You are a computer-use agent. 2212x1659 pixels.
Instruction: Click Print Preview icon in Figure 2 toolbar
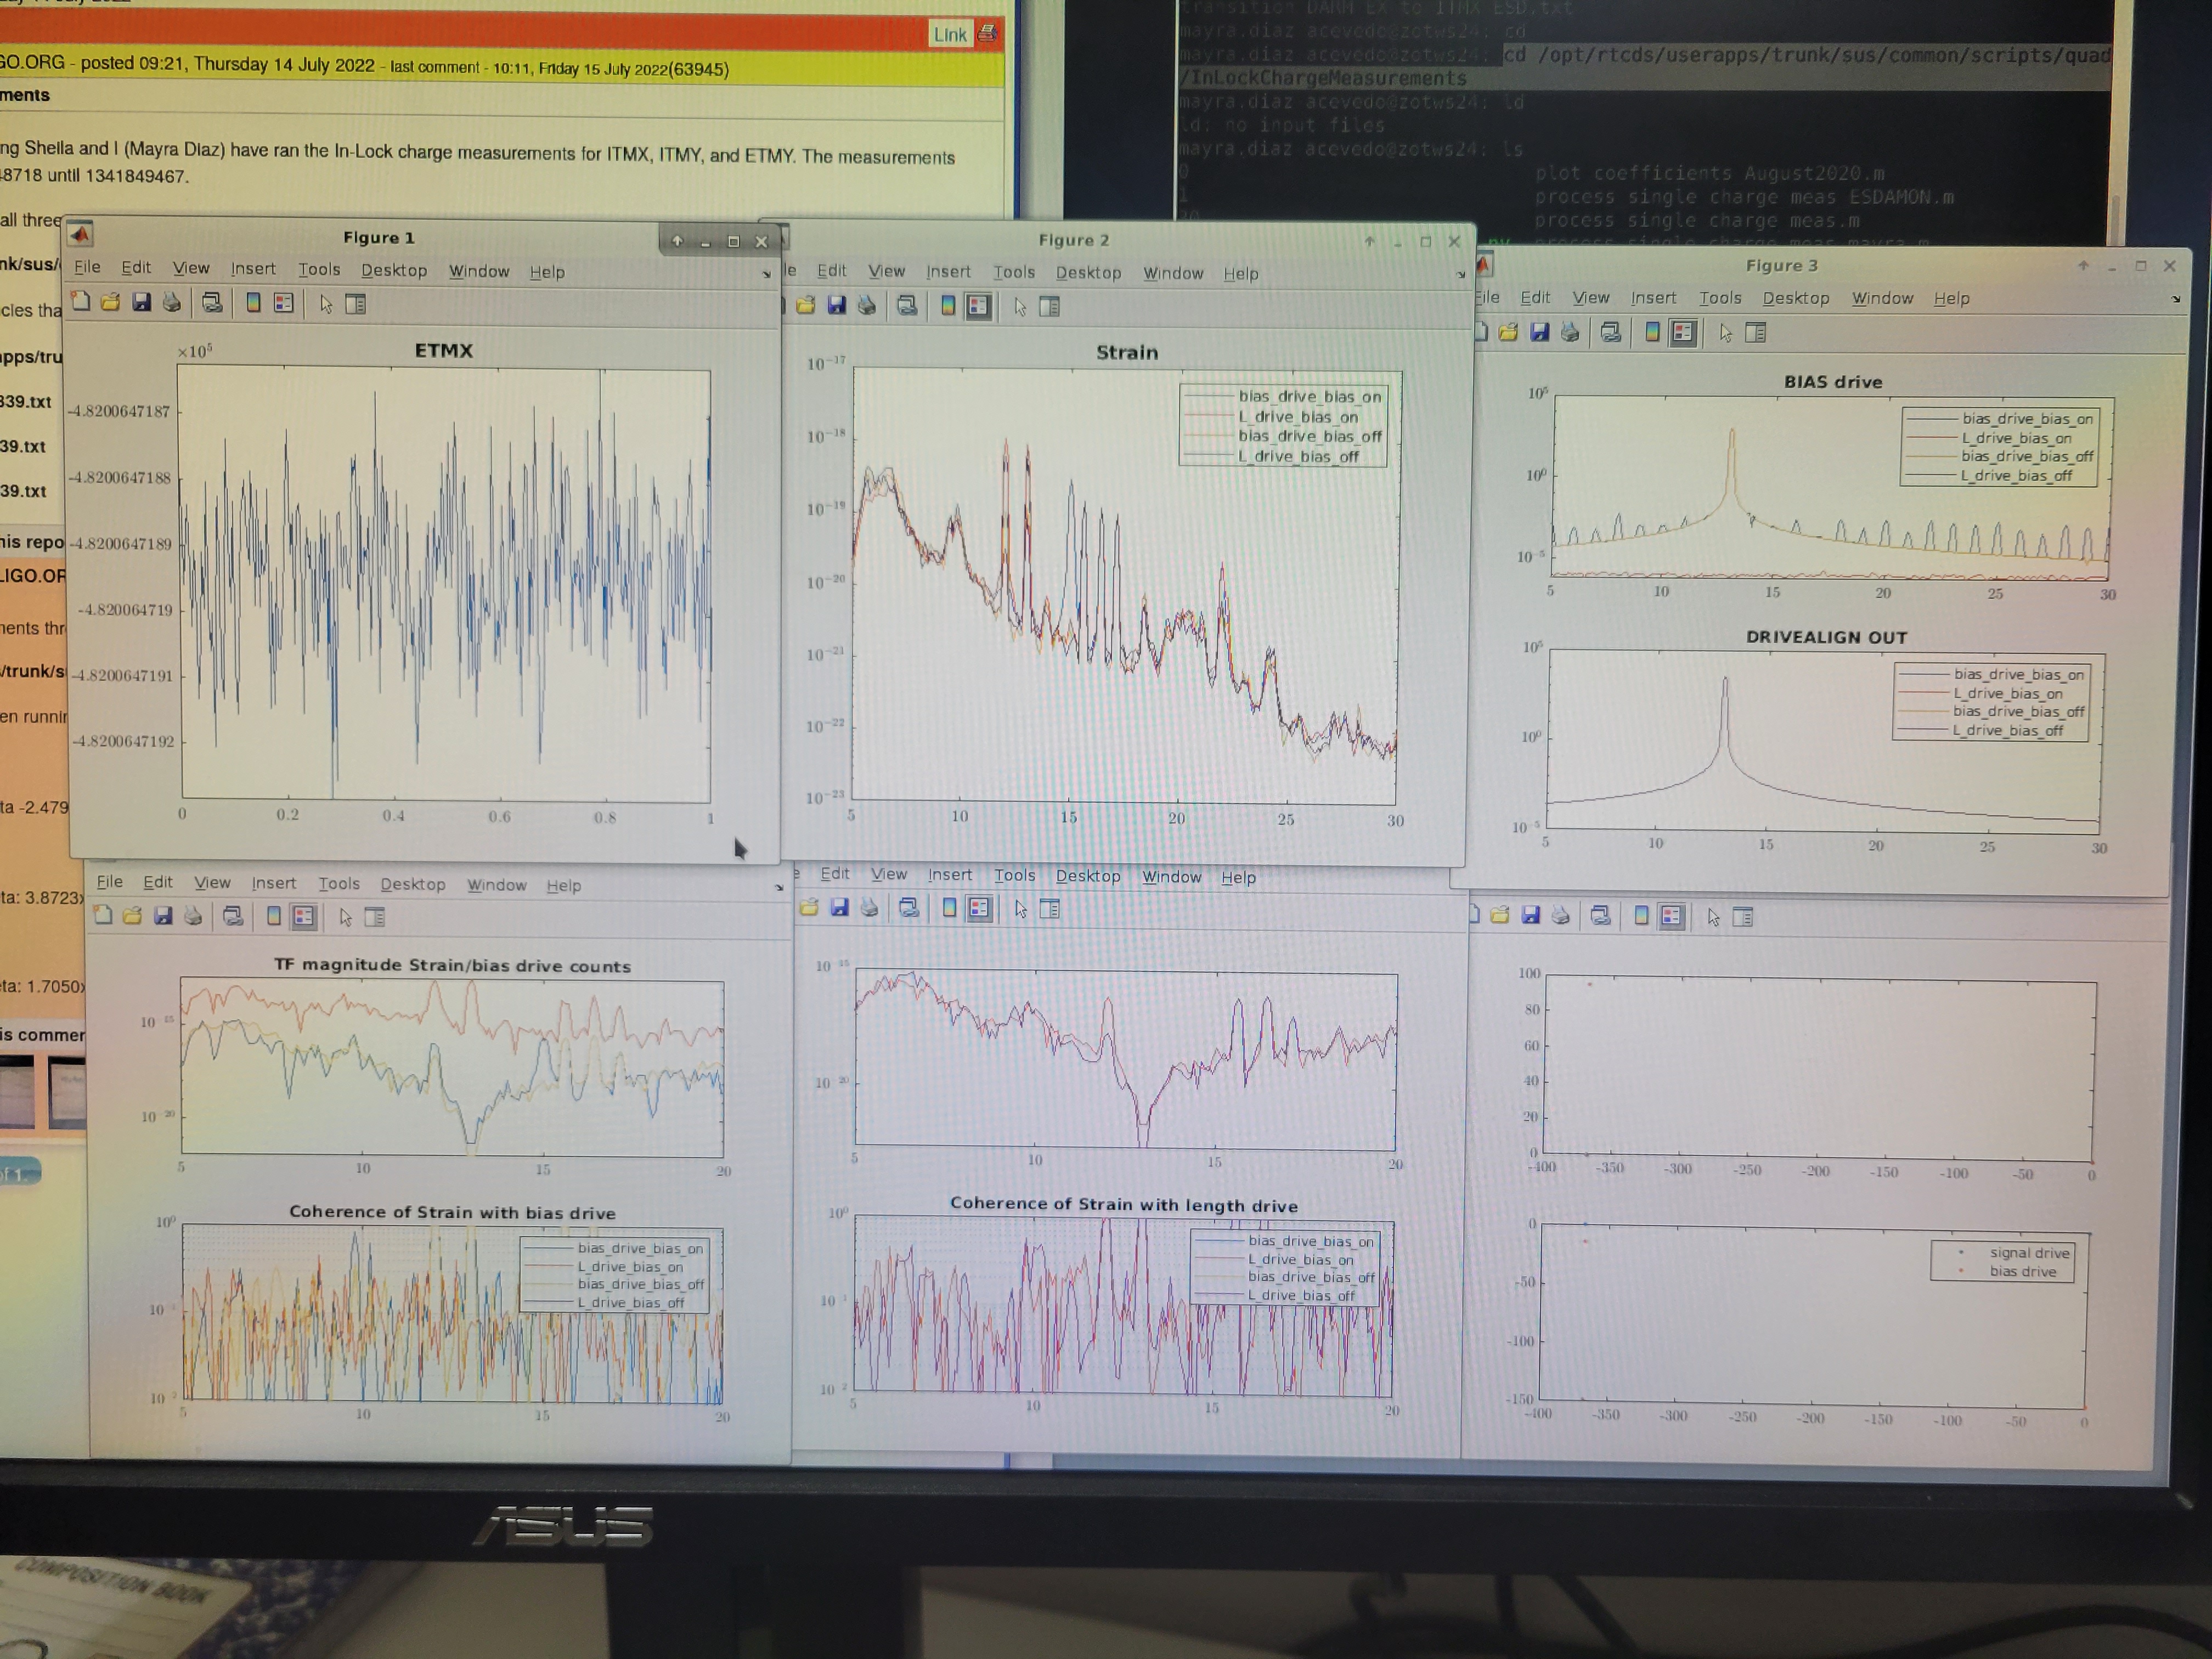[907, 306]
